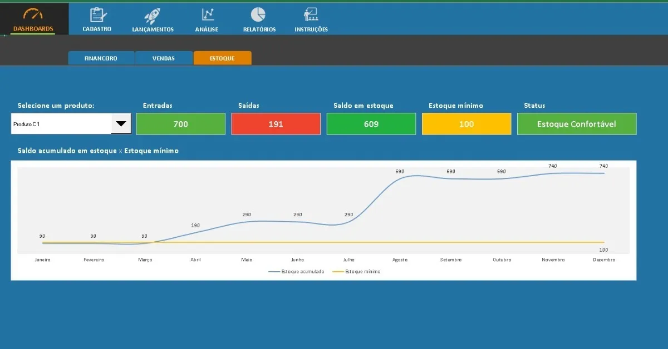Select the Estoque tab
The image size is (668, 349).
pyautogui.click(x=222, y=58)
